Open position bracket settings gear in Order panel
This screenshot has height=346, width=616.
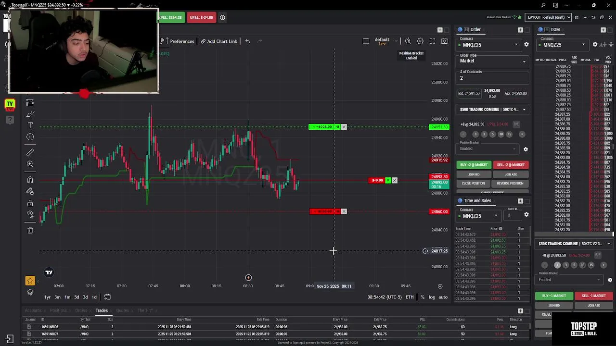(526, 149)
